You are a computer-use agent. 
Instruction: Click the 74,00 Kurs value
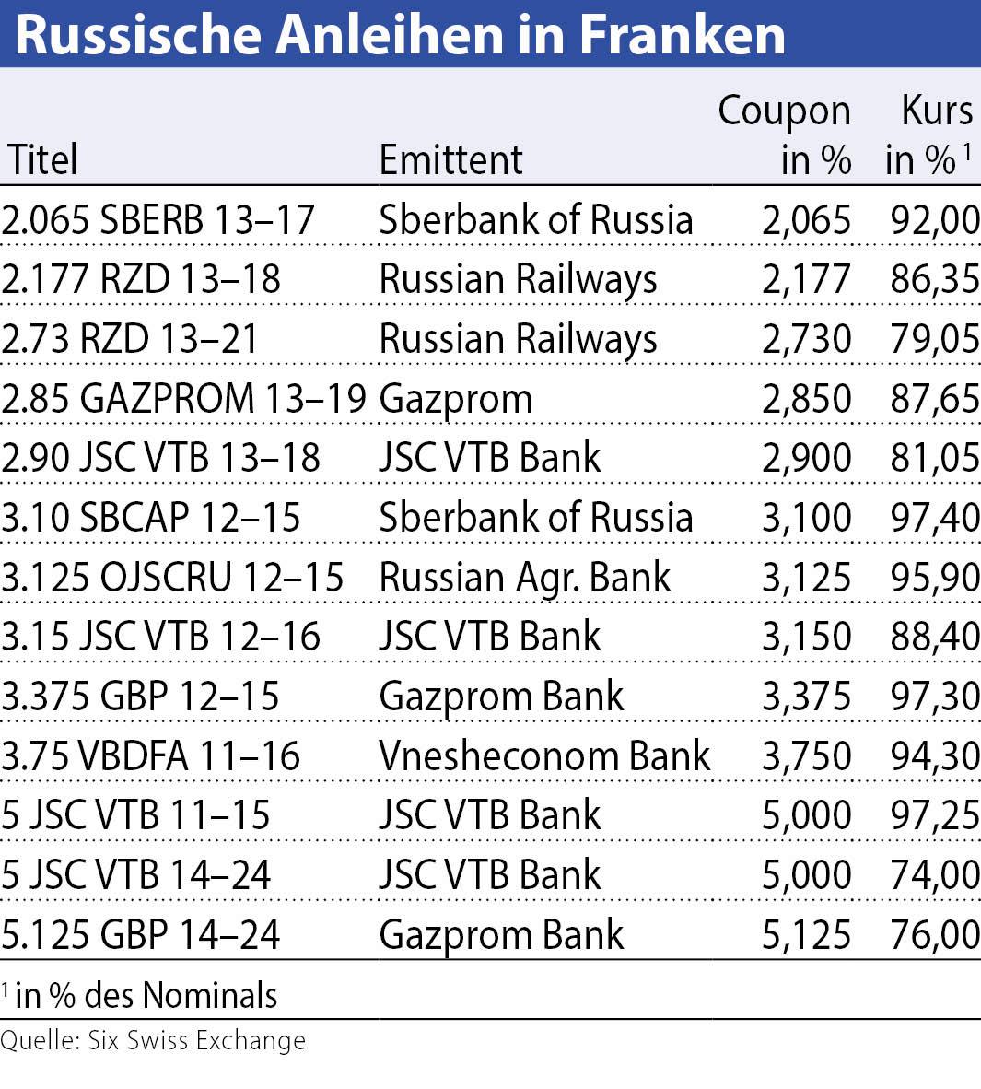[935, 875]
